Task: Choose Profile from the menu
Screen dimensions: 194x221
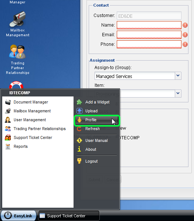Action: point(97,120)
